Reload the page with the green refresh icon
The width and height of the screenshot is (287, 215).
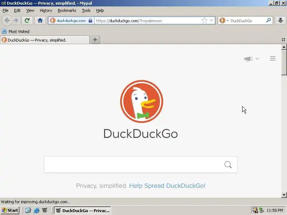click(27, 20)
